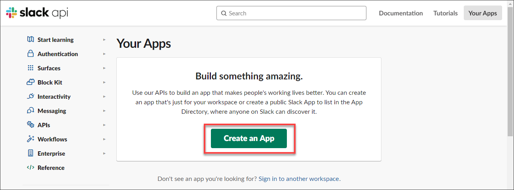Expand the Interactivity arrow
This screenshot has height=190, width=514.
[104, 96]
